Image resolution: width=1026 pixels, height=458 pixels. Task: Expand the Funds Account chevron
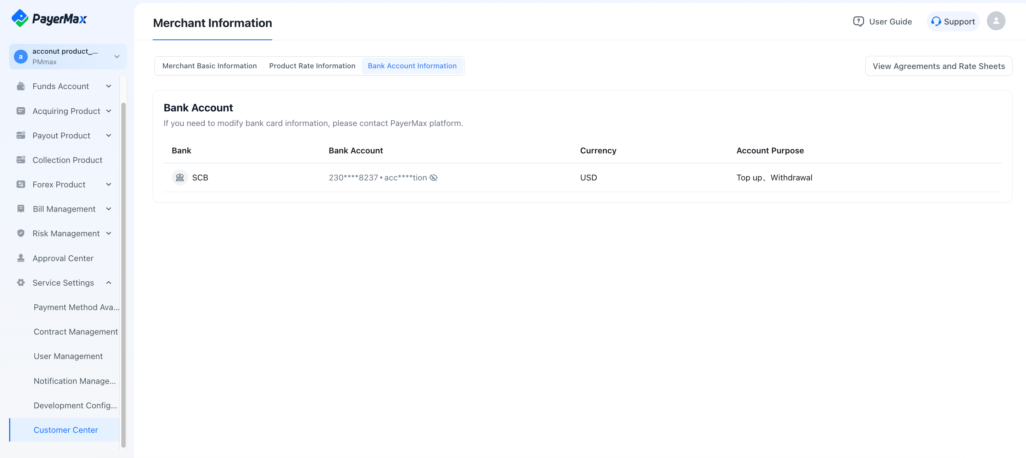coord(109,86)
